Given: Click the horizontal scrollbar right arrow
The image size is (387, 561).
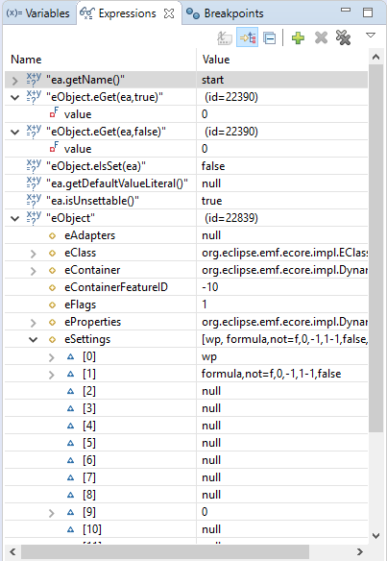Looking at the screenshot, I should pyautogui.click(x=360, y=551).
